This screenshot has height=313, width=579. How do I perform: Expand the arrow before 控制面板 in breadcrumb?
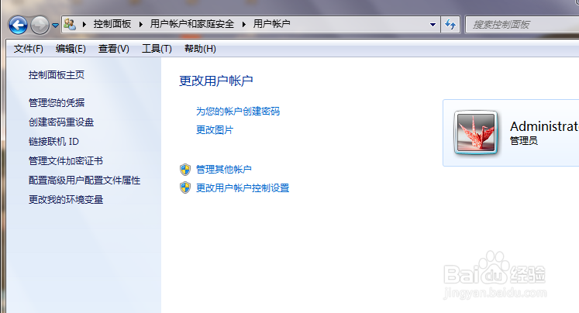click(x=84, y=24)
